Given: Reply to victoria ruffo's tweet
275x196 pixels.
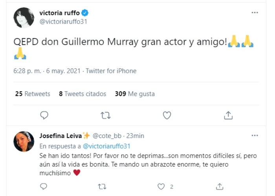Looking at the screenshot, I should (44, 115).
